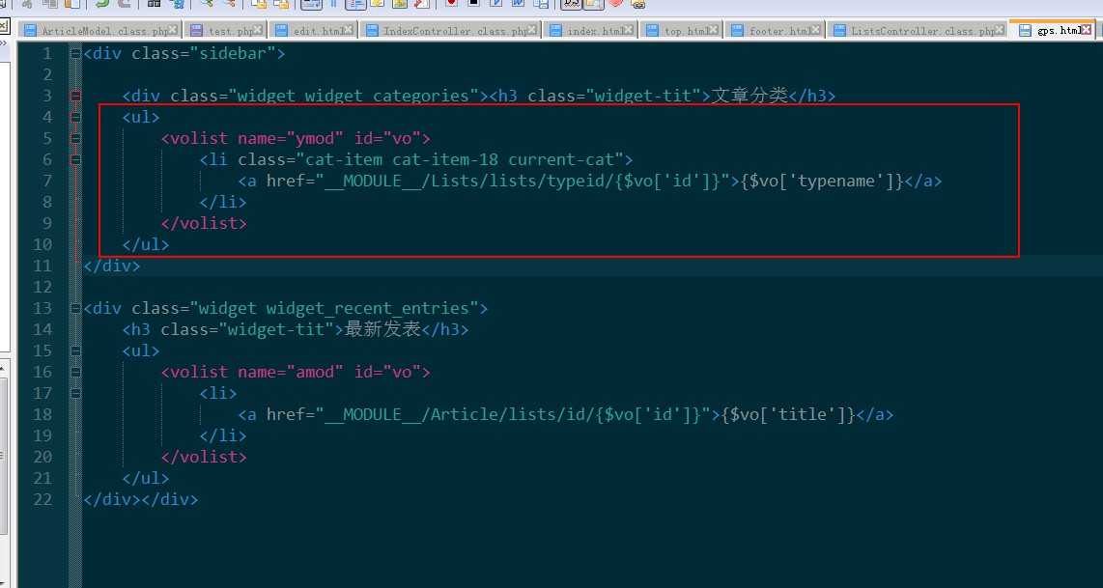This screenshot has width=1103, height=588.
Task: Click the red Record Macro toolbar icon
Action: point(451,4)
